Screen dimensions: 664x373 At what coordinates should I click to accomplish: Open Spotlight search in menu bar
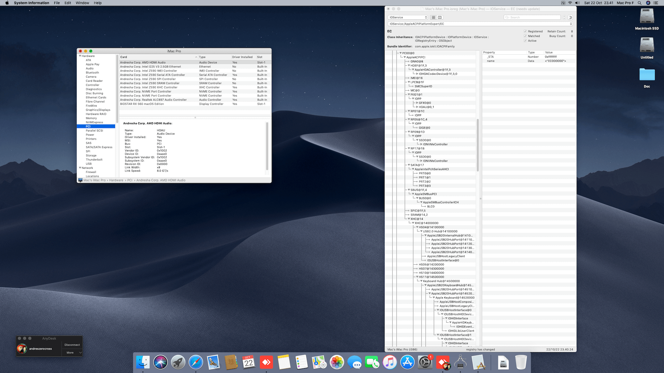(640, 3)
